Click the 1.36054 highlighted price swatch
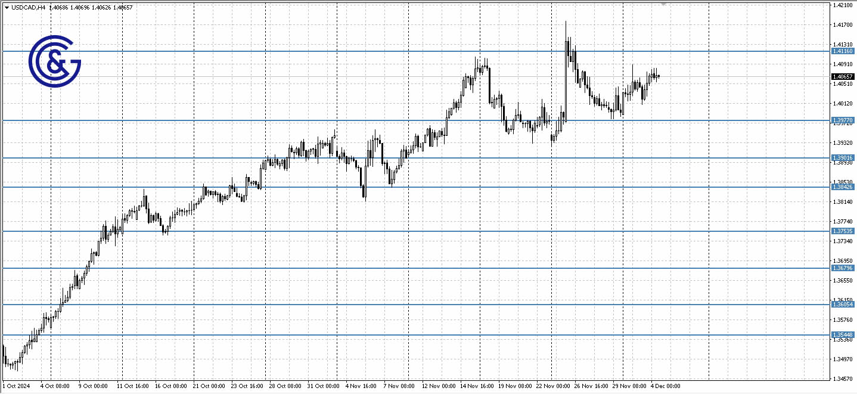The width and height of the screenshot is (857, 394). click(x=842, y=305)
